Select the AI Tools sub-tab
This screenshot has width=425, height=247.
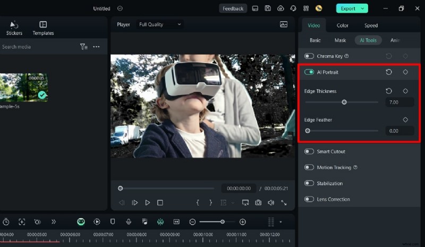click(368, 40)
